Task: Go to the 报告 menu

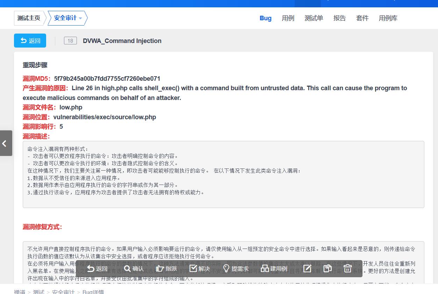Action: coord(339,18)
